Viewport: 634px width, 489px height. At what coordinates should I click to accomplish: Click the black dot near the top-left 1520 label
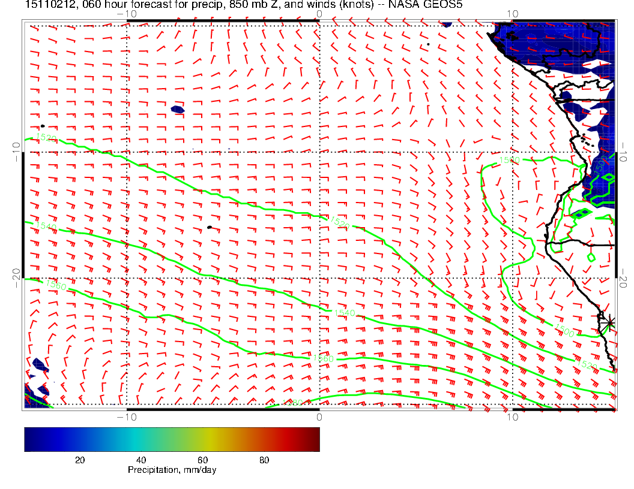(43, 126)
